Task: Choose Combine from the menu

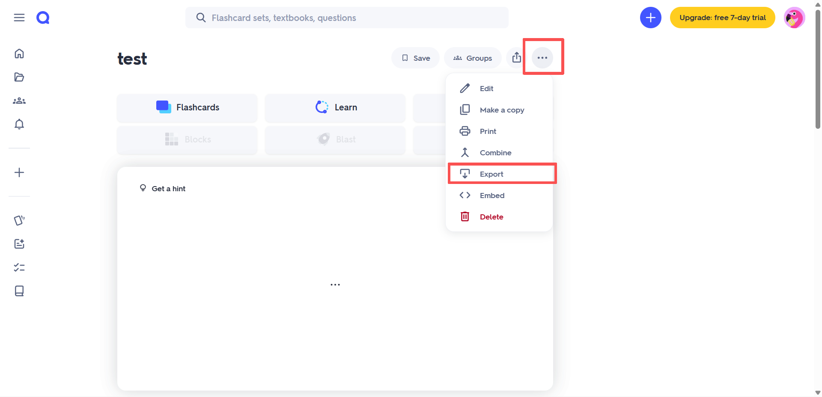Action: click(499, 153)
